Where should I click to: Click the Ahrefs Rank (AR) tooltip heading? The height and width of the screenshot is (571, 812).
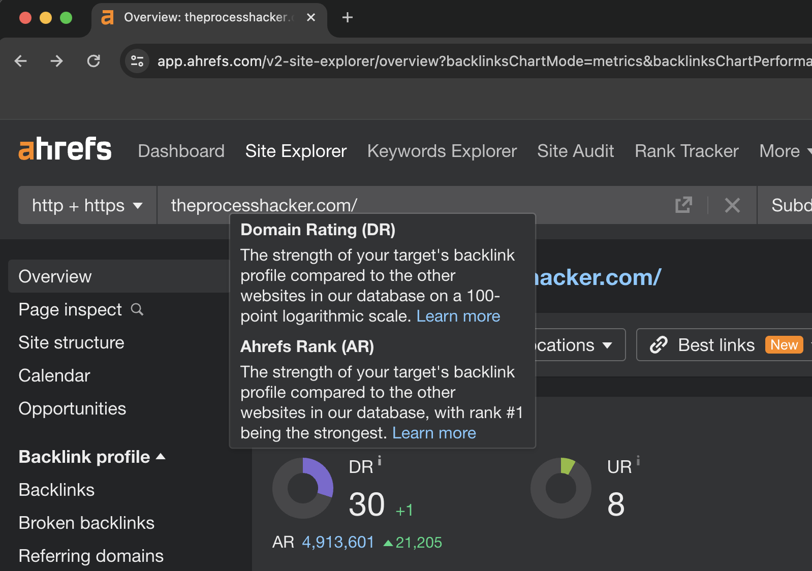click(x=307, y=346)
